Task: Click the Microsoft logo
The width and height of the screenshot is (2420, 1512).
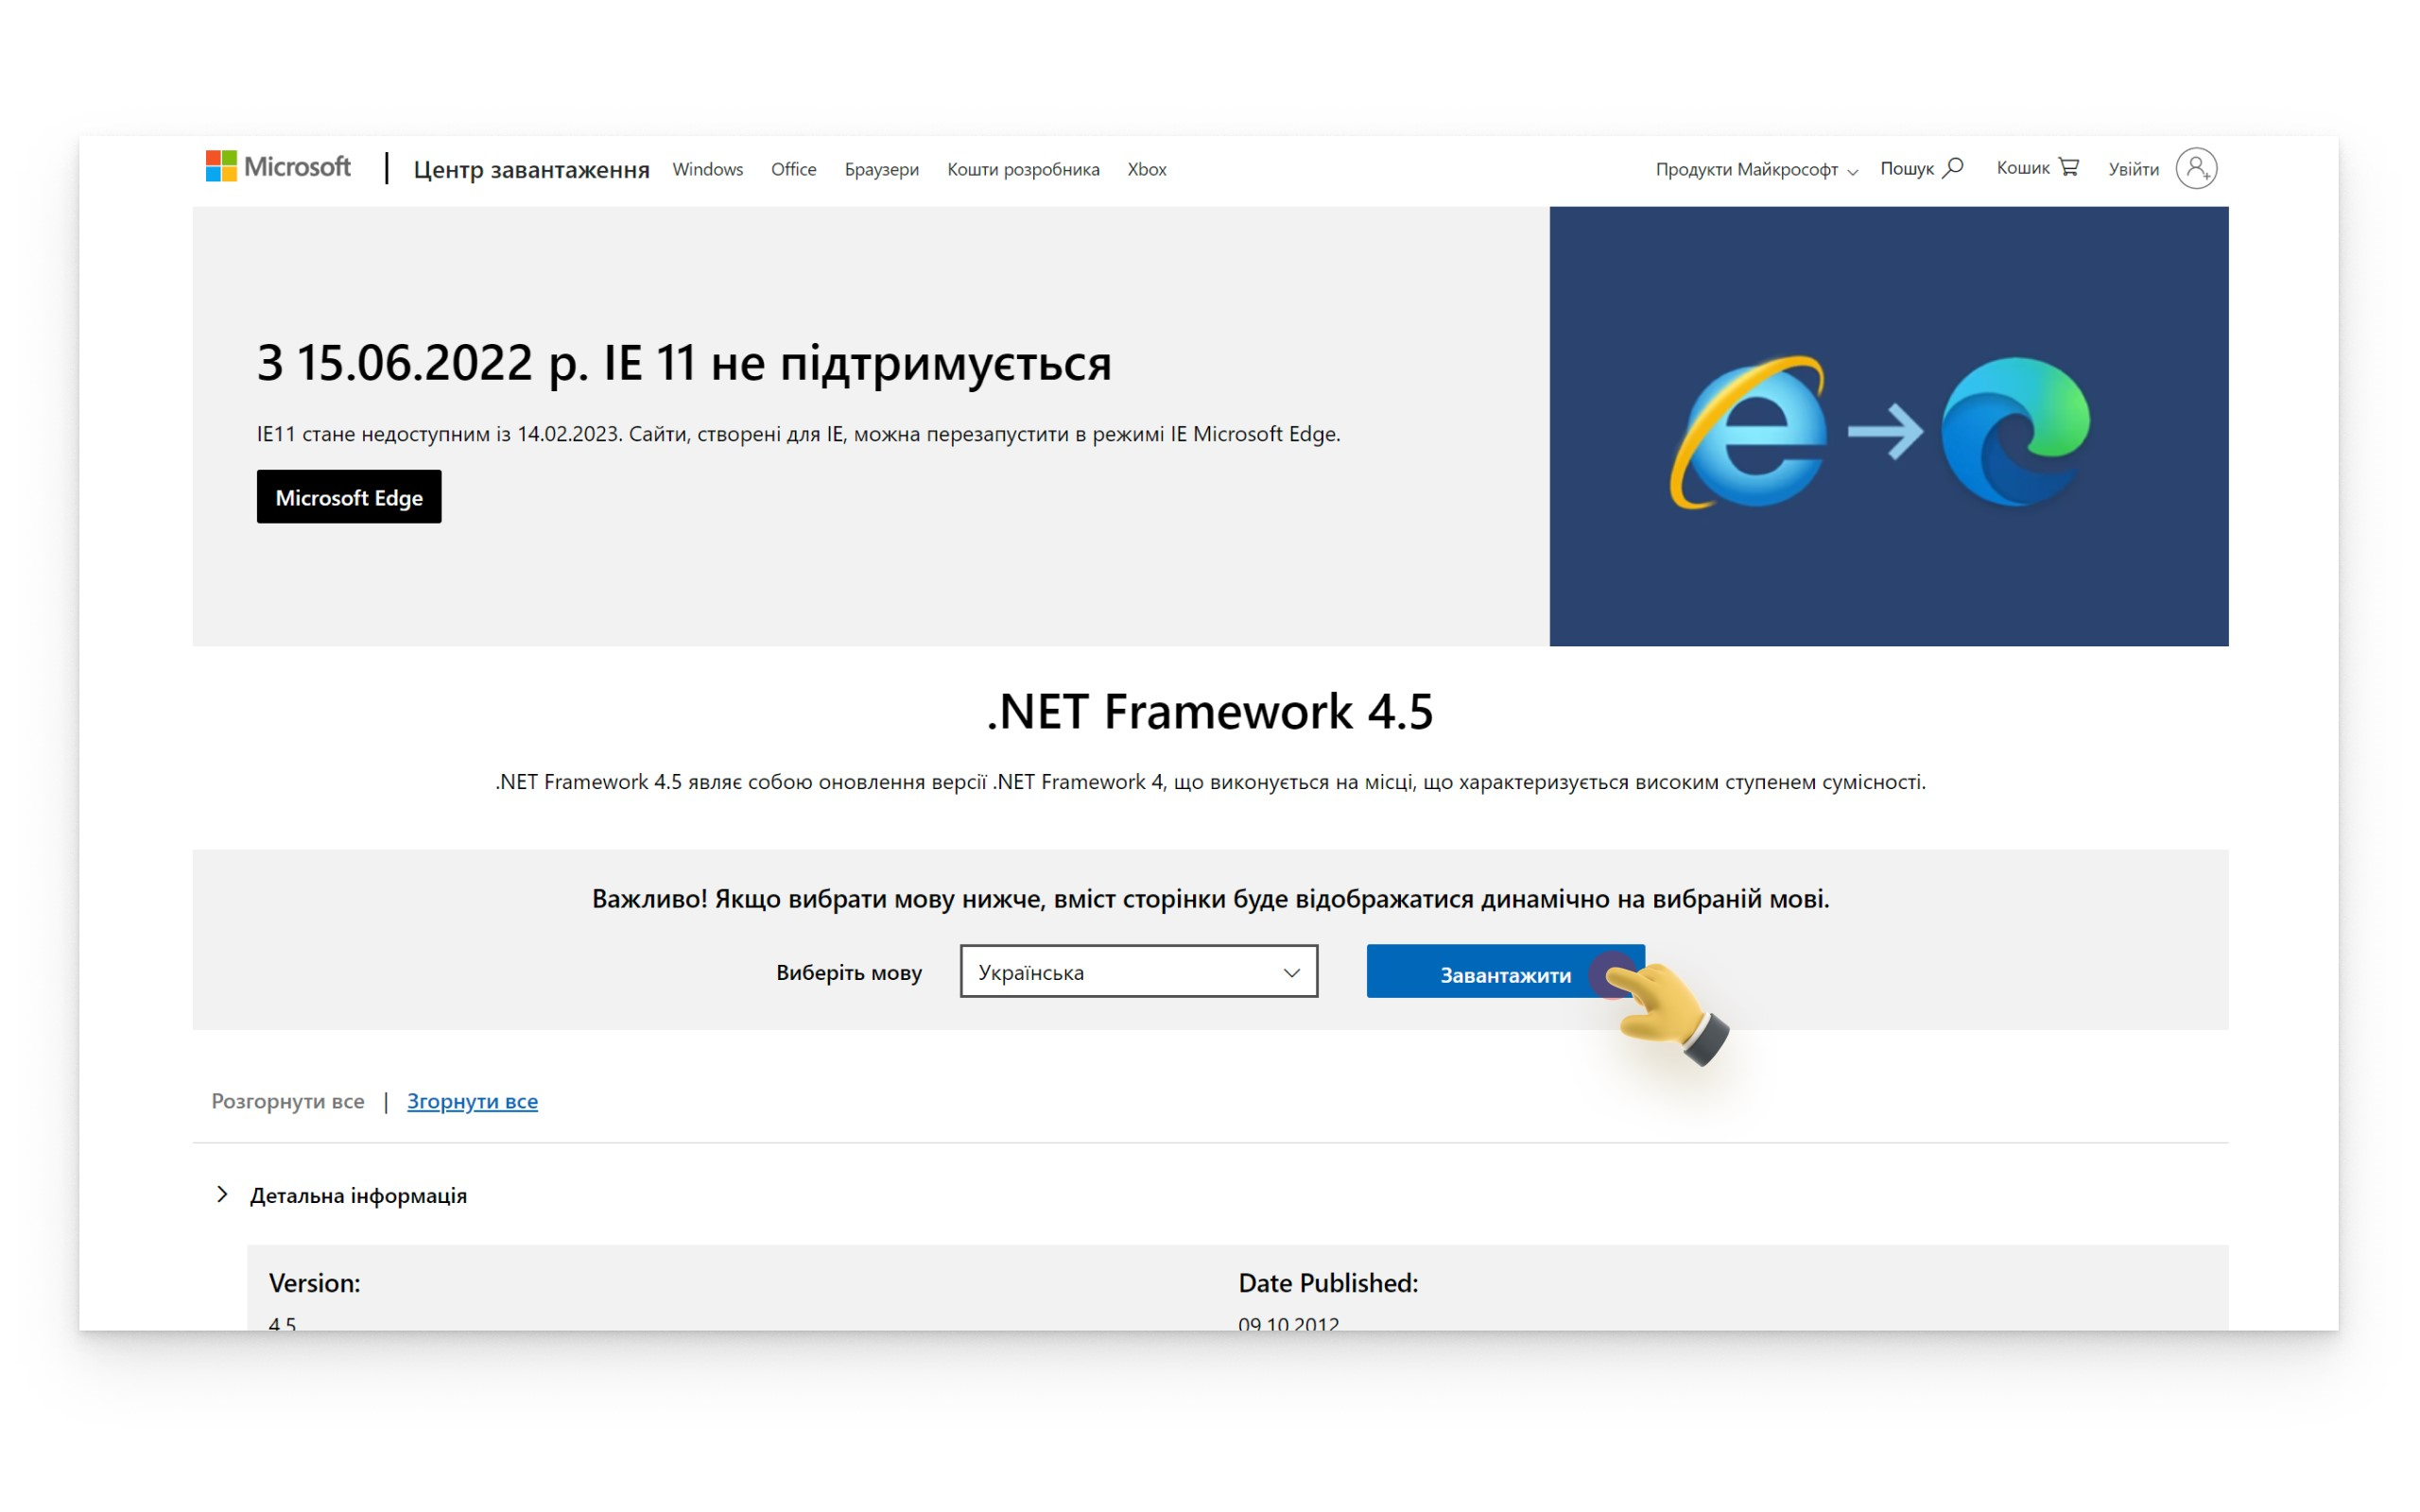Action: 278,167
